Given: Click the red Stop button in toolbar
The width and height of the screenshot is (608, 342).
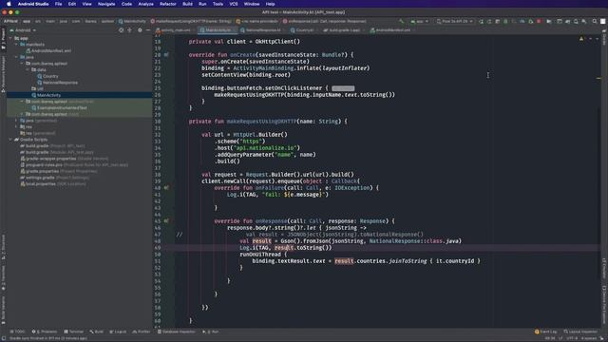Looking at the screenshot, I should click(x=539, y=21).
